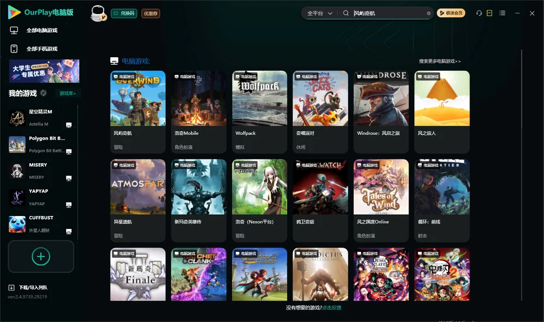Click the phone icon beside 全部手机游戏
This screenshot has width=544, height=322.
[14, 48]
